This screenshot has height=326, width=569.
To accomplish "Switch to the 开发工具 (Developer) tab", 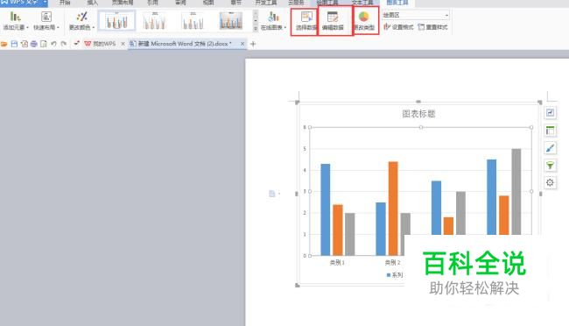I will tap(266, 3).
